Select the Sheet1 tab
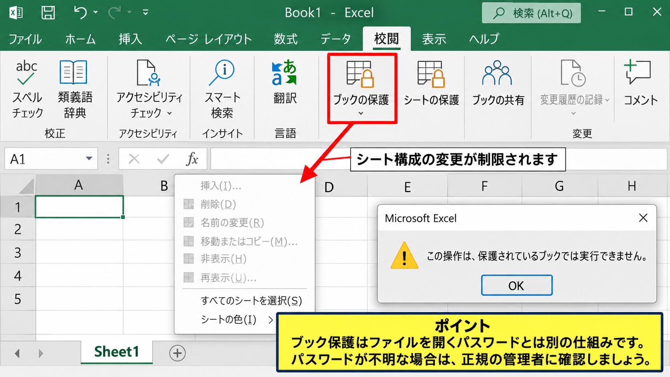 pos(117,352)
